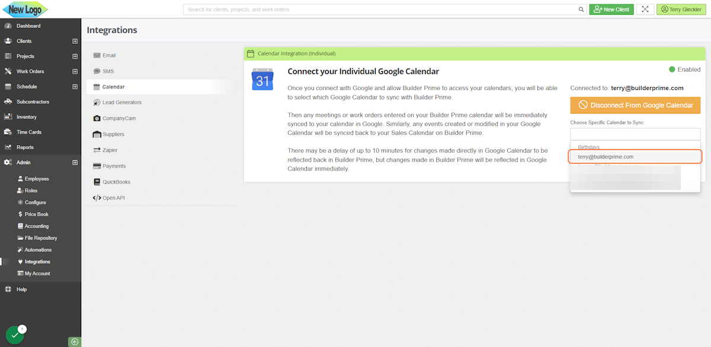The height and width of the screenshot is (347, 711).
Task: Click the New Logo in header
Action: click(x=25, y=9)
